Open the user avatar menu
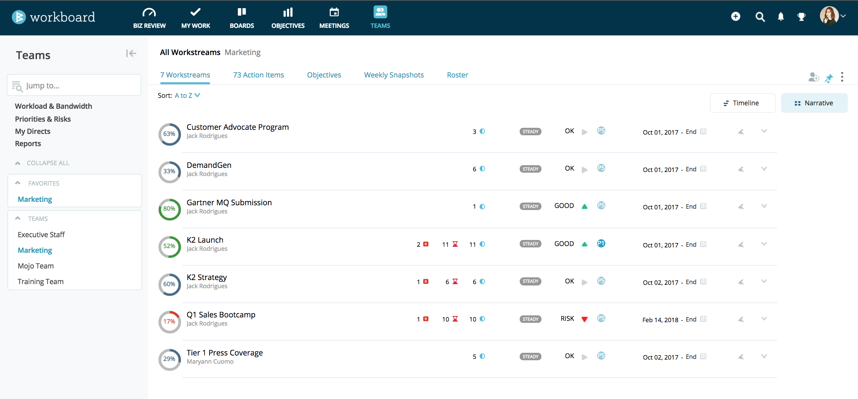 832,16
